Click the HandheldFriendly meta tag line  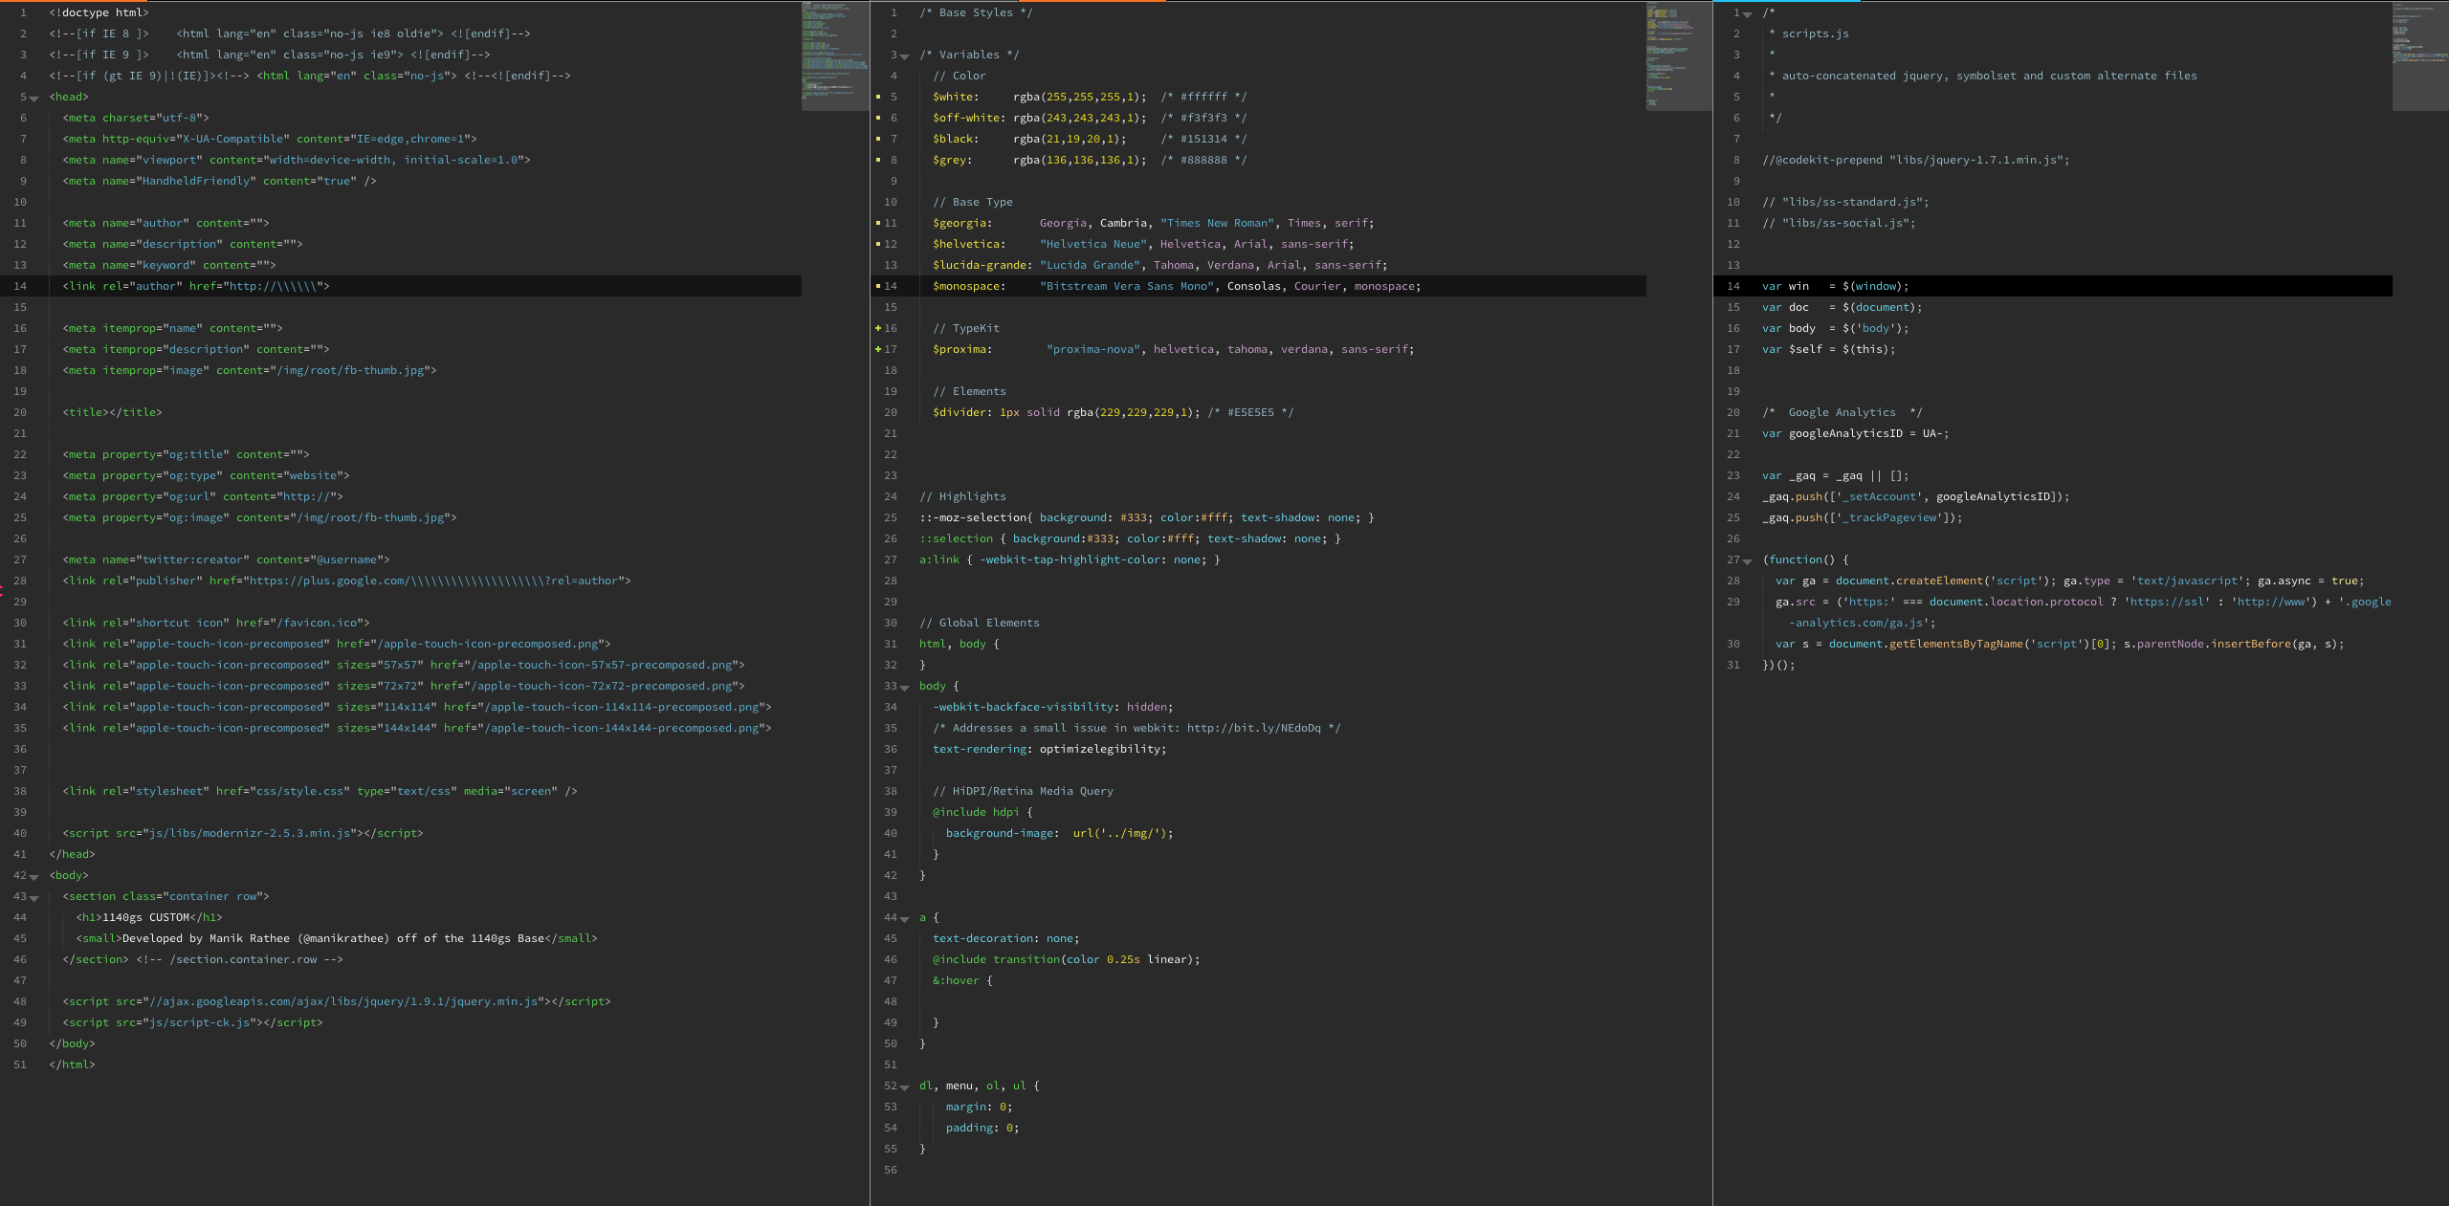[219, 181]
